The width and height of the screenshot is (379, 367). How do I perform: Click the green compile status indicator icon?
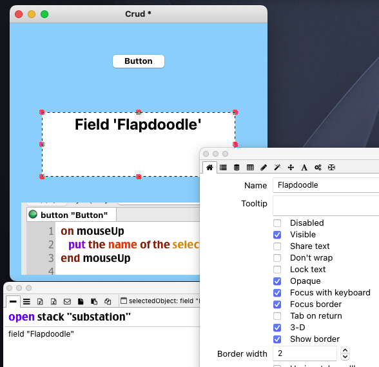coord(33,214)
